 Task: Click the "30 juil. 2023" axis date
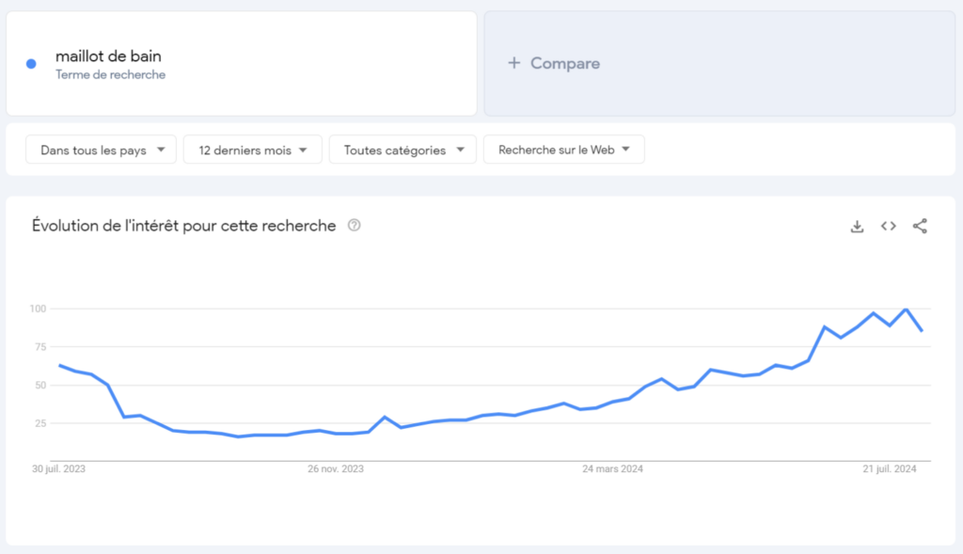point(58,468)
